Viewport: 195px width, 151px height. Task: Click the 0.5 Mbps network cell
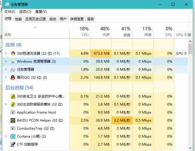click(143, 120)
